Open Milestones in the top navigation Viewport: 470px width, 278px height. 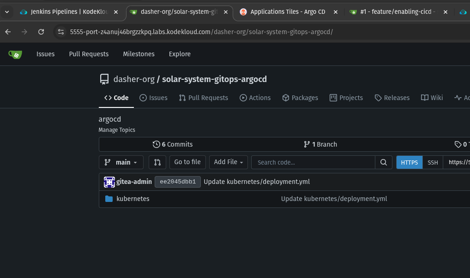coord(139,54)
